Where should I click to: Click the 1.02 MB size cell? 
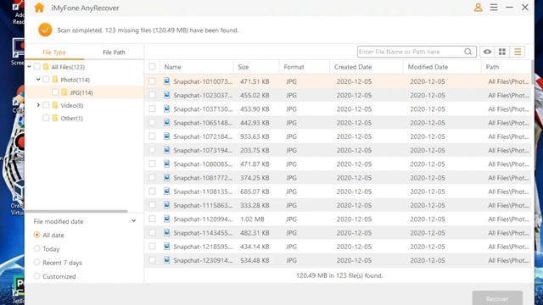[x=252, y=219]
